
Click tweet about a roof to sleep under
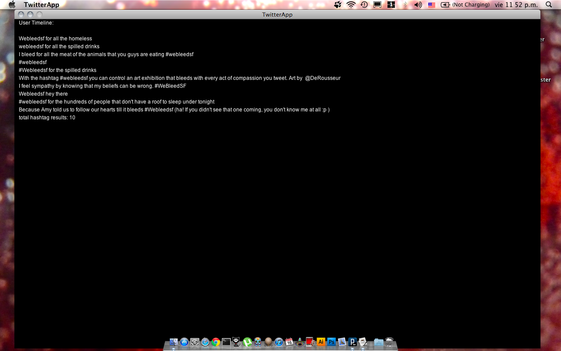click(117, 102)
